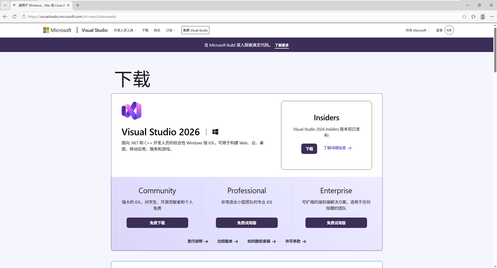Click the Enterprise edition heading
This screenshot has width=497, height=268.
point(336,191)
